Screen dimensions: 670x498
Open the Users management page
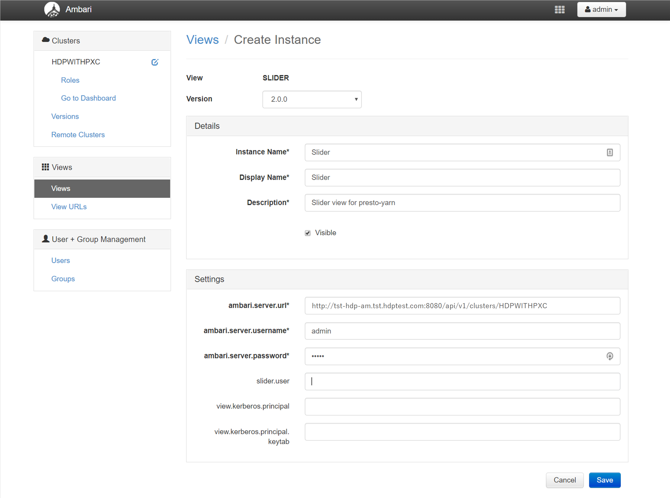[60, 260]
